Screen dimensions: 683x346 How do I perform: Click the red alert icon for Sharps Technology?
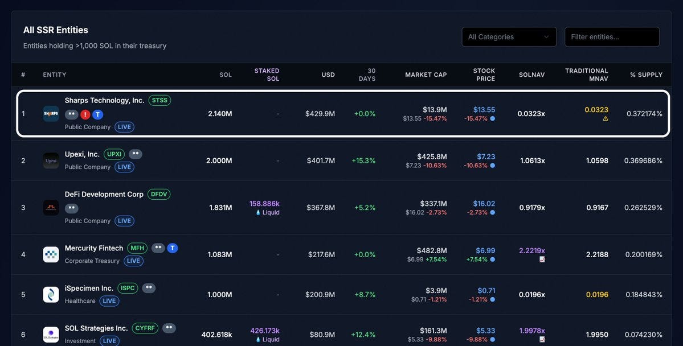85,114
